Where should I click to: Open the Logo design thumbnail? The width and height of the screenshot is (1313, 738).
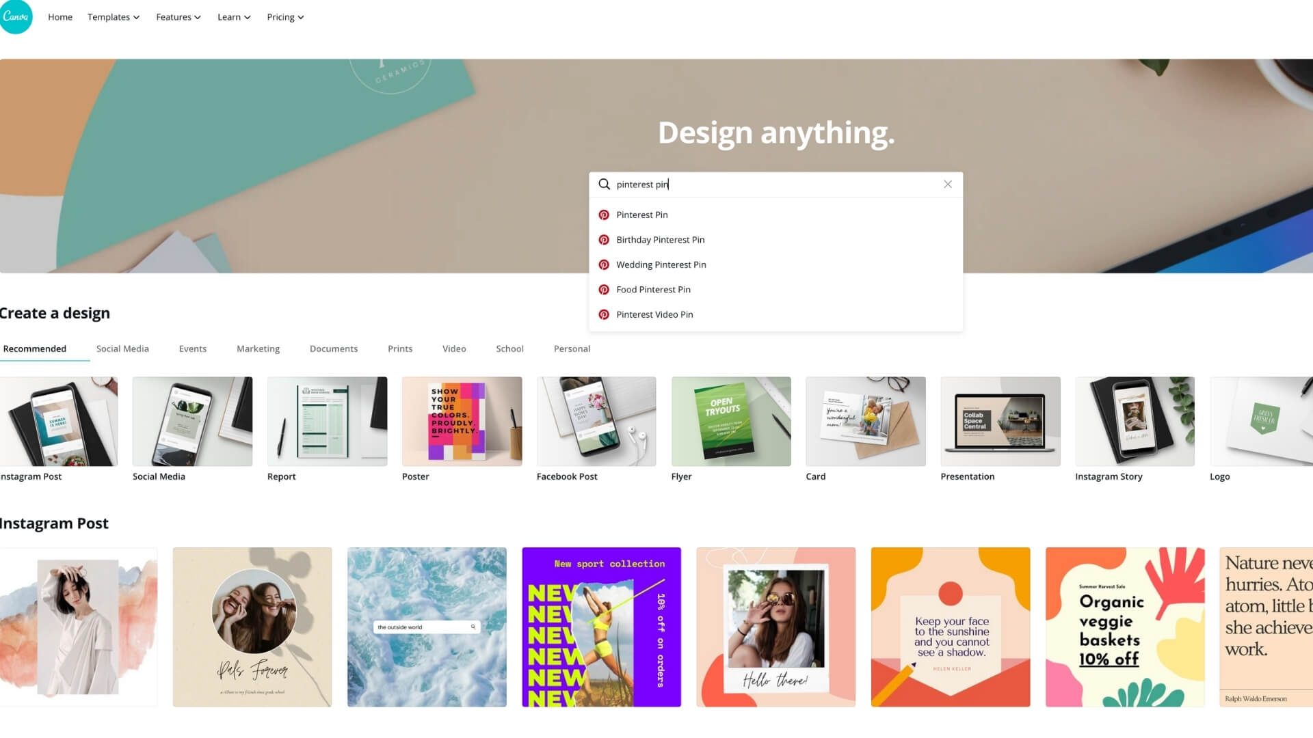1262,422
